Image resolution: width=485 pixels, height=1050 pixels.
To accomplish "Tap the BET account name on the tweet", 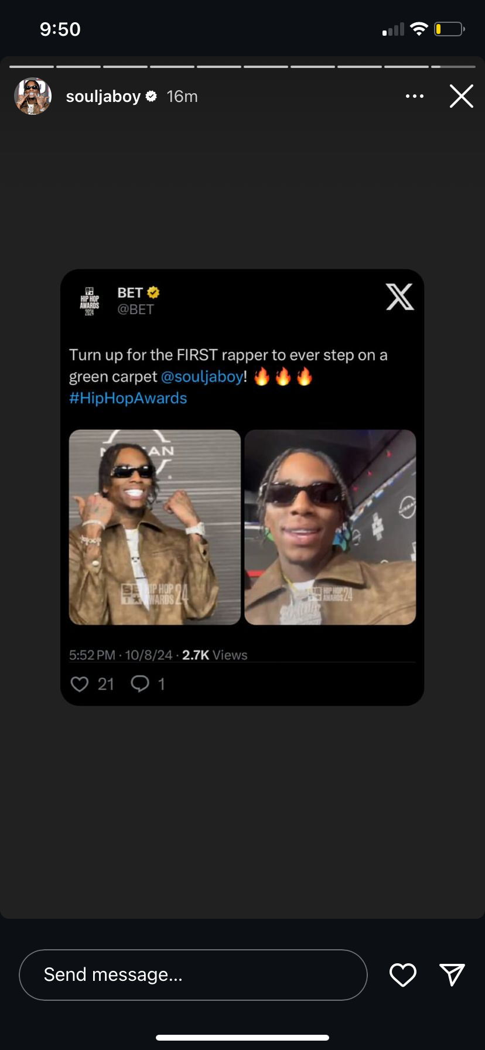I will click(130, 292).
